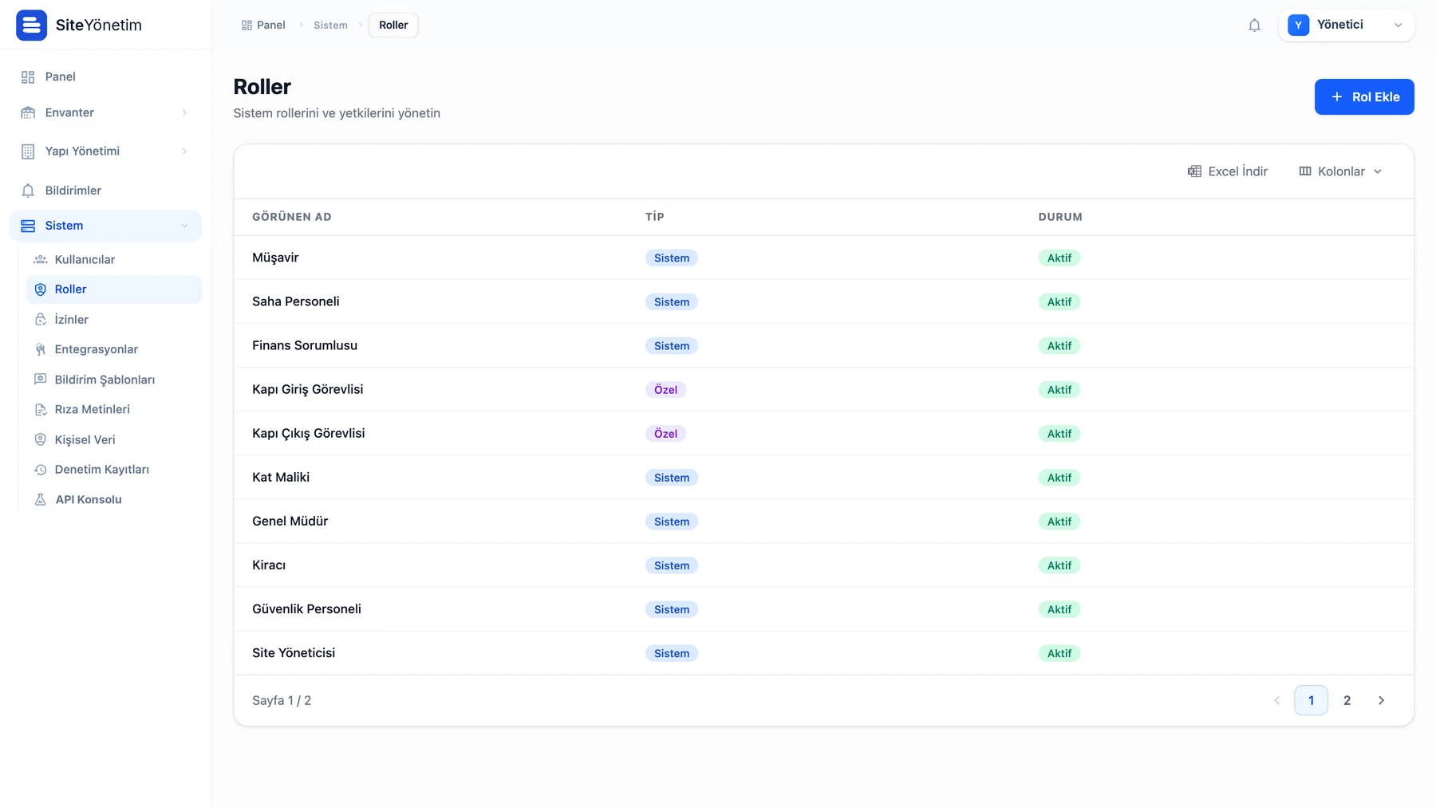
Task: Sort by GÖRÜNEN AD column header
Action: tap(292, 217)
